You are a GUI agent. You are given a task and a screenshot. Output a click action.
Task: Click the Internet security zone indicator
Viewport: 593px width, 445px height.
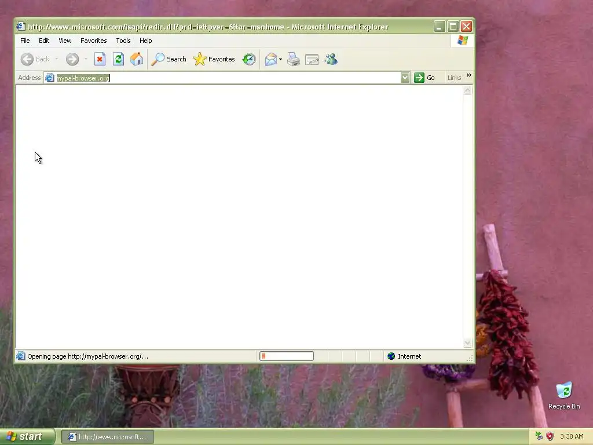coord(404,356)
